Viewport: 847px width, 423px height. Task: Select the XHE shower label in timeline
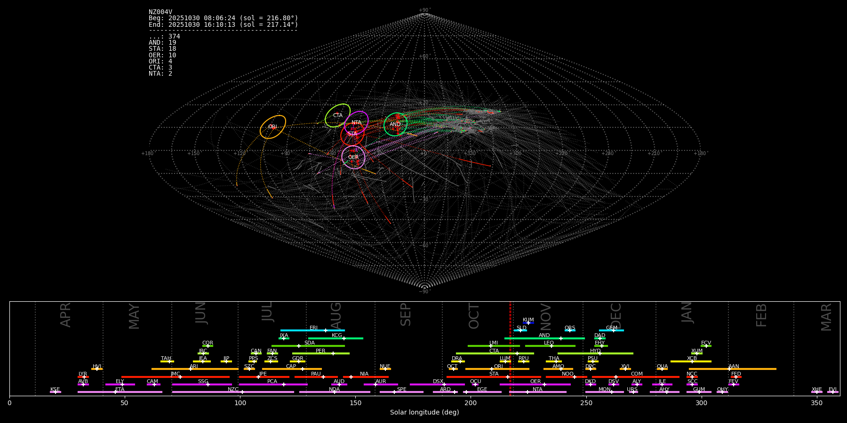click(817, 390)
